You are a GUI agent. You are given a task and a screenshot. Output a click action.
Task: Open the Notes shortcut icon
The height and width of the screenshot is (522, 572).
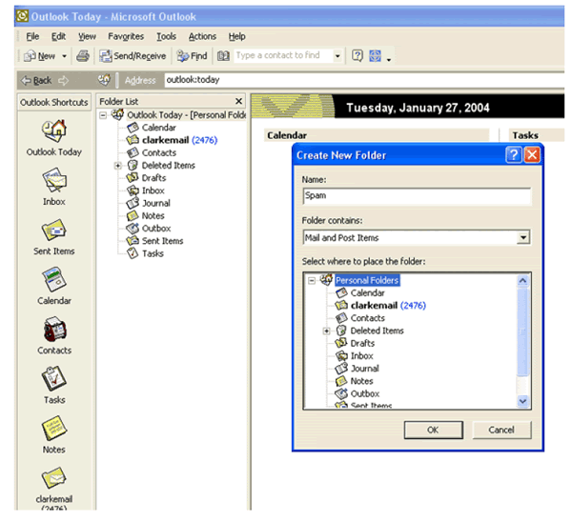pyautogui.click(x=53, y=428)
